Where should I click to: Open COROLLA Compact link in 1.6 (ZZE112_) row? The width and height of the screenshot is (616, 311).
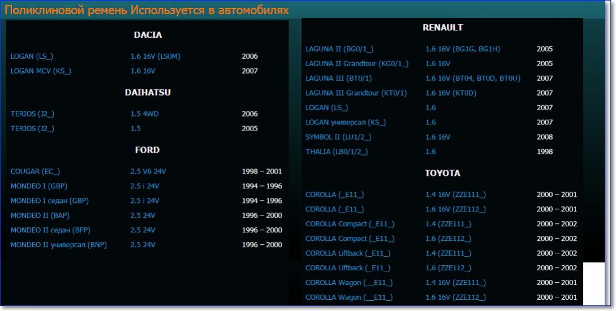[350, 239]
